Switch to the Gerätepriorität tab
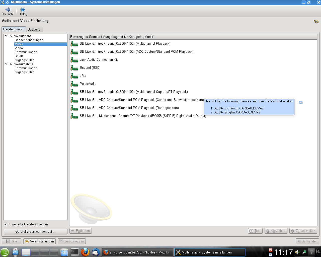The height and width of the screenshot is (257, 321). tap(13, 29)
